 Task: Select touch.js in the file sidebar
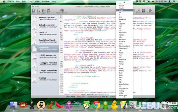45,79
